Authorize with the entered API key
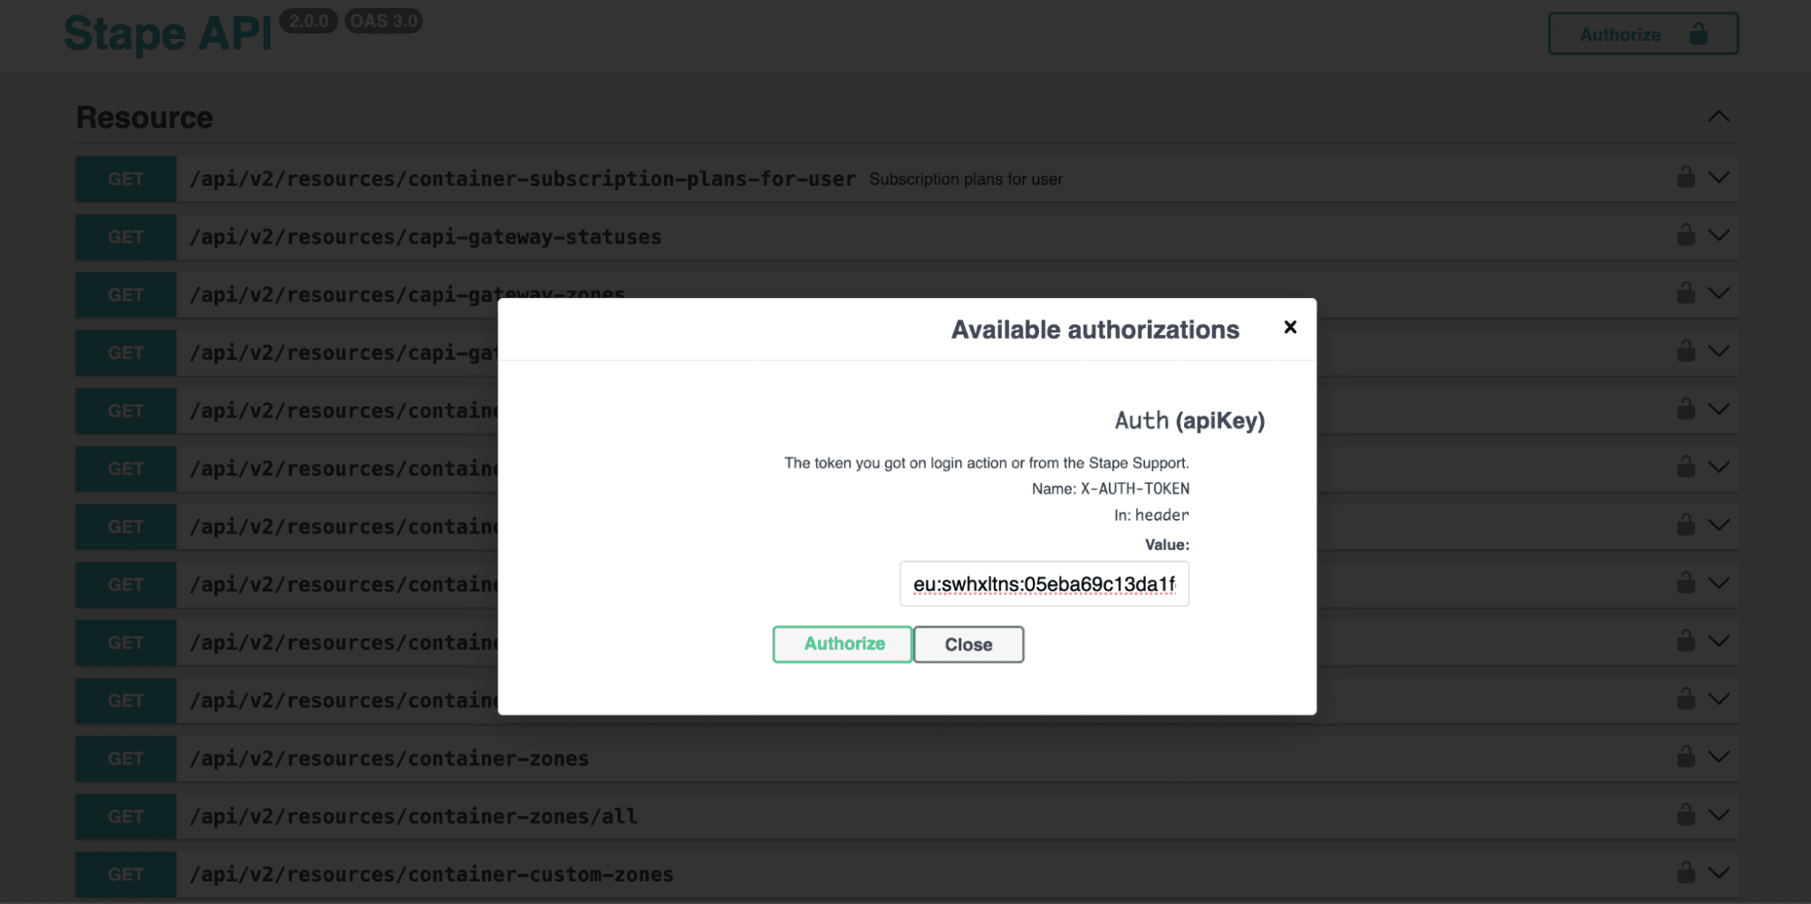This screenshot has height=904, width=1811. coord(841,644)
